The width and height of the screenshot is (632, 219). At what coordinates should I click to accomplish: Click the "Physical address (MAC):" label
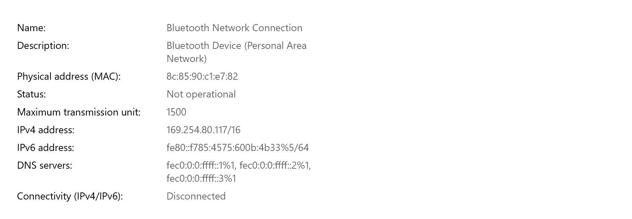pos(69,77)
